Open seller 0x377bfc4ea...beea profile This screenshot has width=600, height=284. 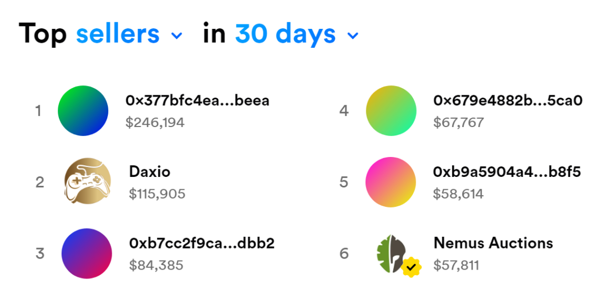197,100
